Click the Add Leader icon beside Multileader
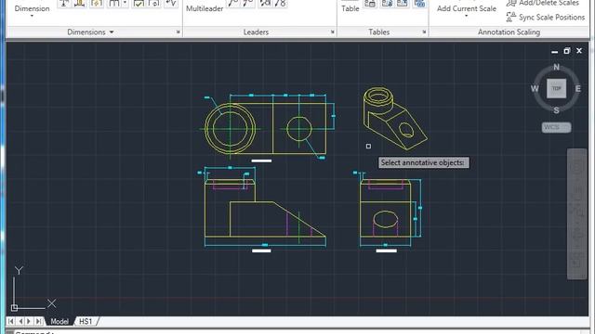Image resolution: width=595 pixels, height=334 pixels. click(x=232, y=4)
